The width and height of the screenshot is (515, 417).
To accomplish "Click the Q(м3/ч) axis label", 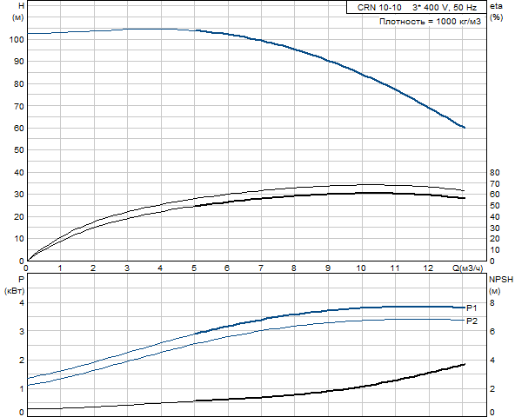I will (x=468, y=268).
